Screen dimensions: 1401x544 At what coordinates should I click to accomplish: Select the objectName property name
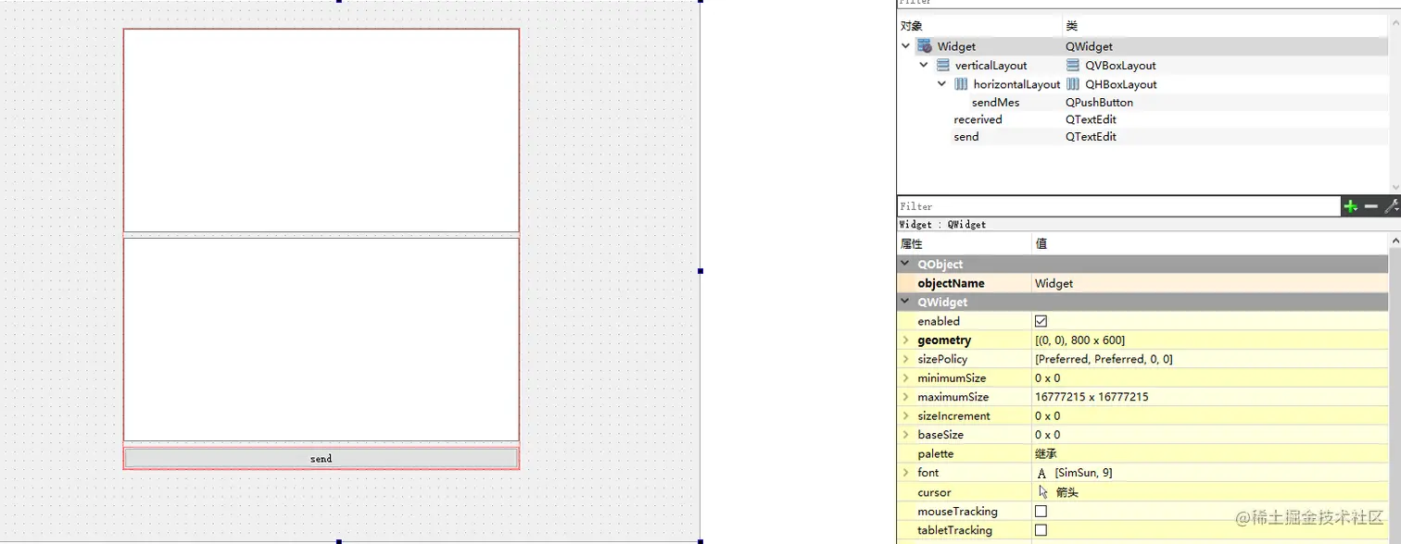(x=951, y=283)
